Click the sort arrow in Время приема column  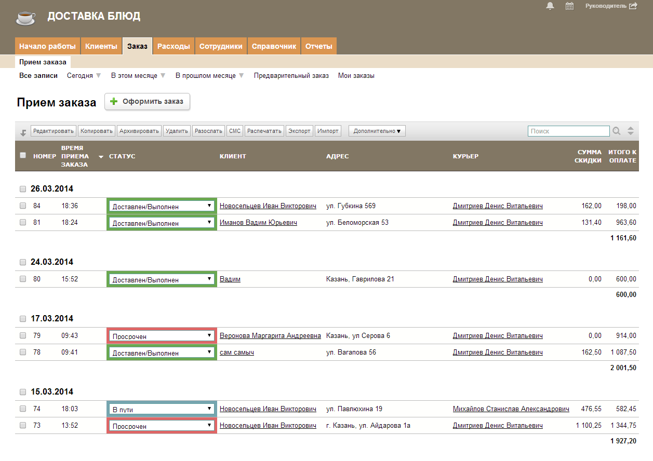tap(101, 157)
